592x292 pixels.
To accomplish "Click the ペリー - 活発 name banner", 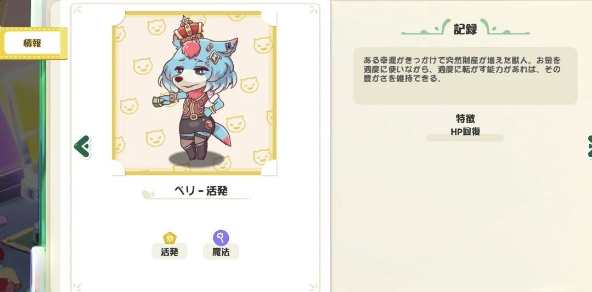I will pos(201,191).
